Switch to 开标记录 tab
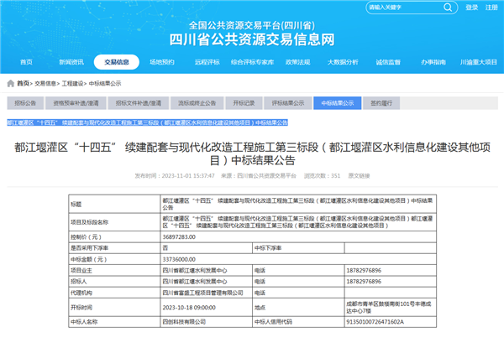The height and width of the screenshot is (353, 504). (x=244, y=103)
